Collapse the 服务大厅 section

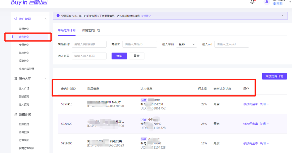(x=45, y=79)
